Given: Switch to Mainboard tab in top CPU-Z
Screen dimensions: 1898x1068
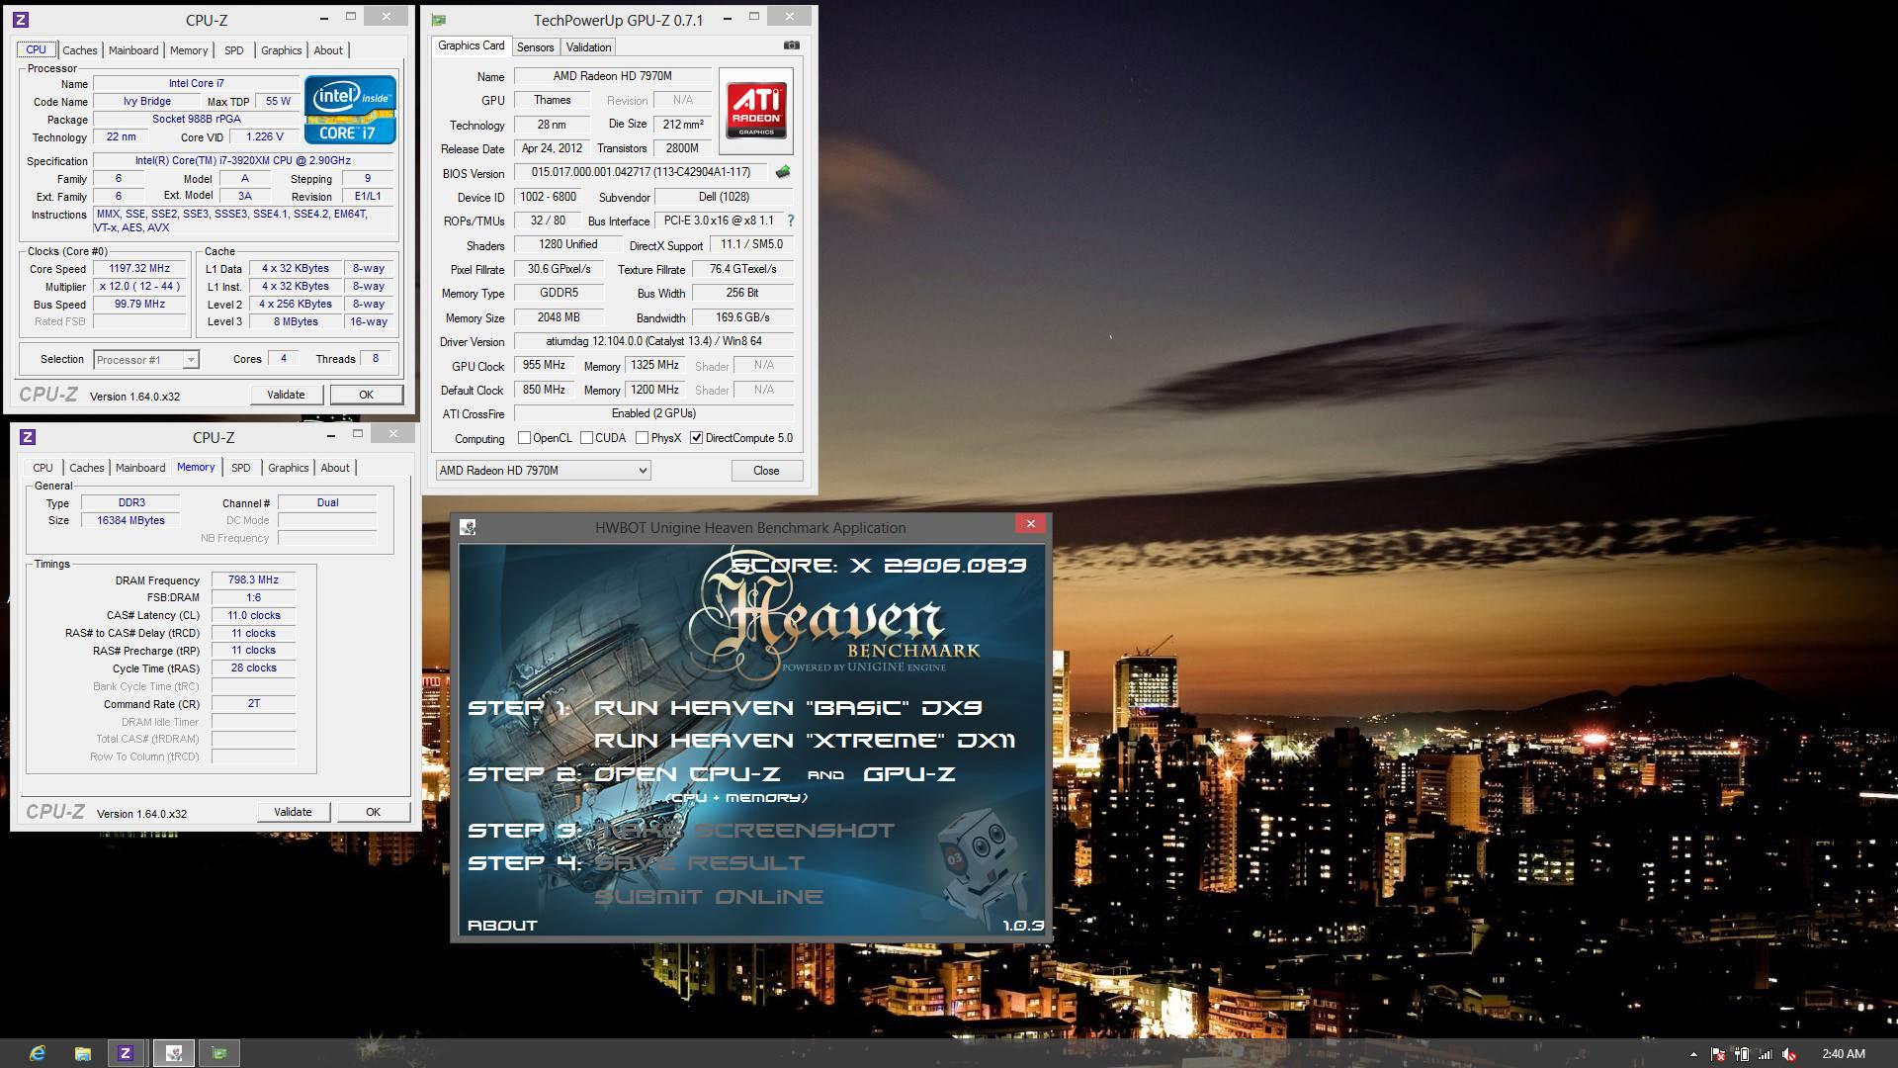Looking at the screenshot, I should click(133, 50).
